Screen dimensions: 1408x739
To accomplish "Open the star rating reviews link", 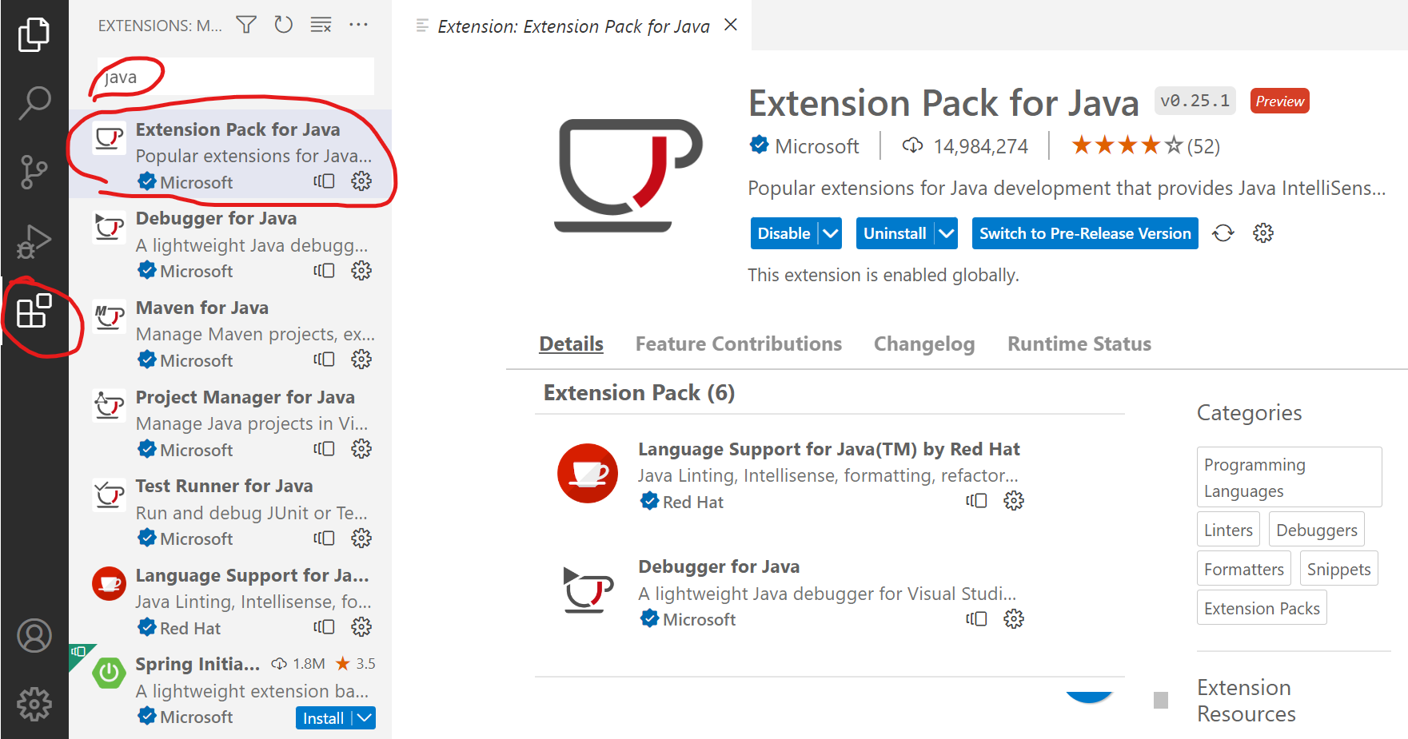I will pos(1145,146).
